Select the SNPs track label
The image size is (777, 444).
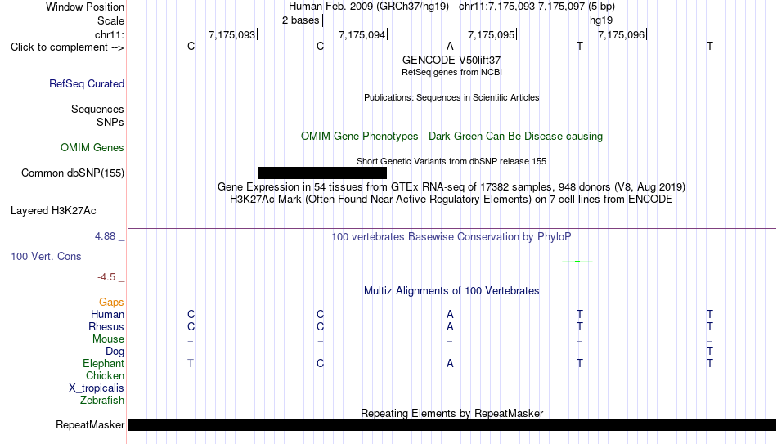tap(110, 122)
